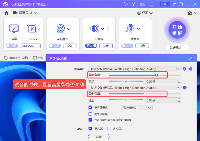Adjust microphone 延迟 delay slider

(126, 100)
